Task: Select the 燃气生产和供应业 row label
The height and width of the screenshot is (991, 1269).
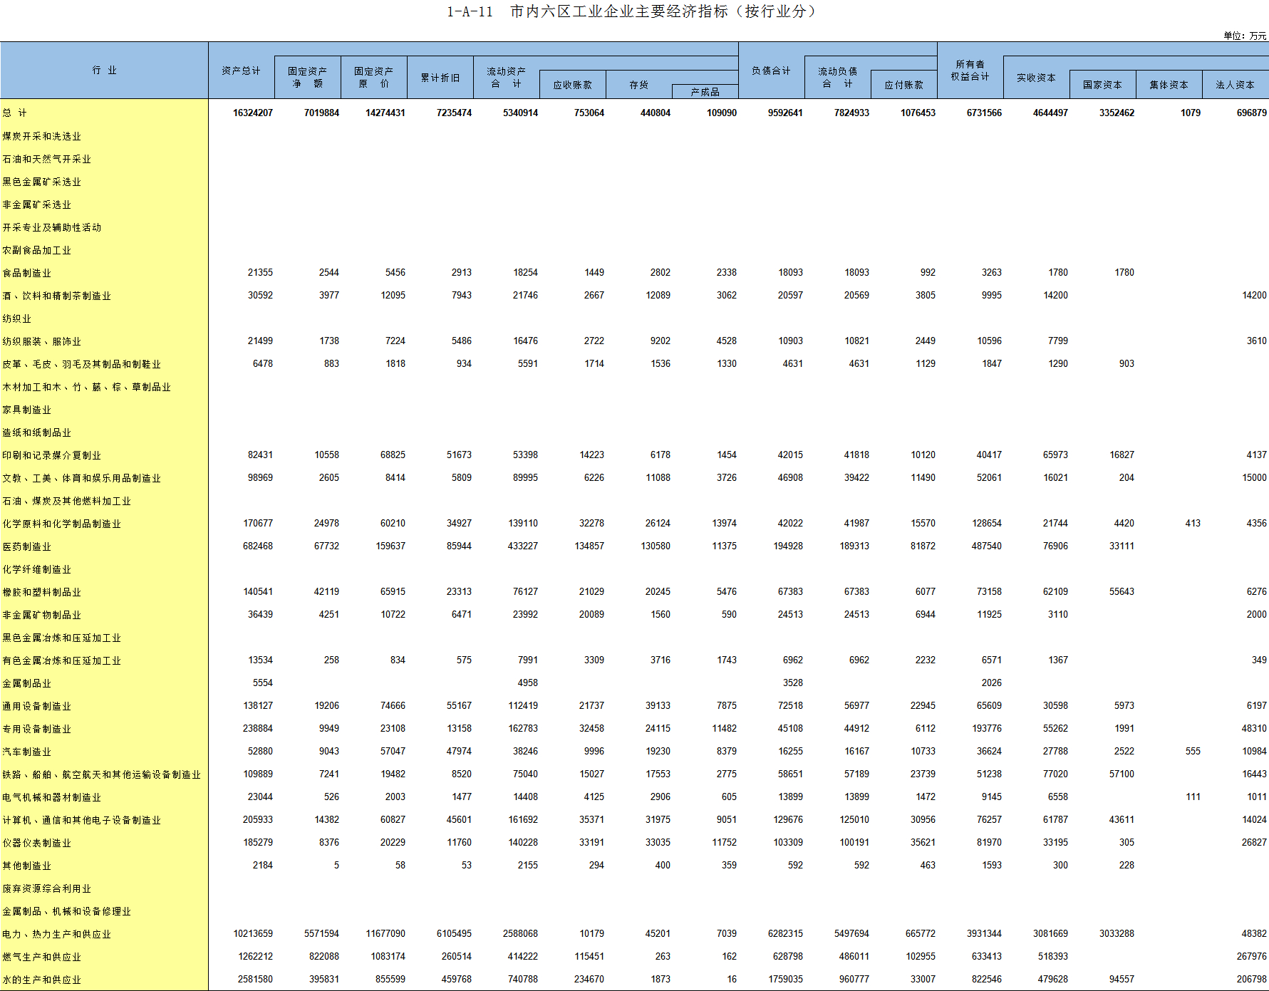Action: tap(41, 957)
